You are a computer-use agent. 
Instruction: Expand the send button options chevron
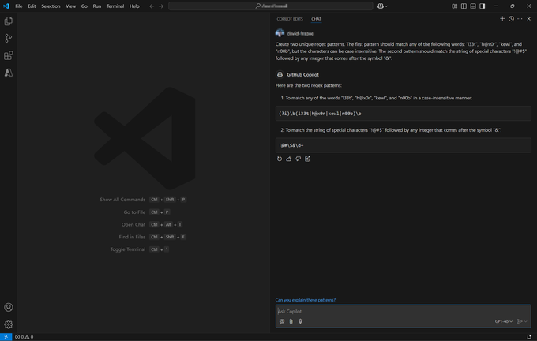[526, 321]
